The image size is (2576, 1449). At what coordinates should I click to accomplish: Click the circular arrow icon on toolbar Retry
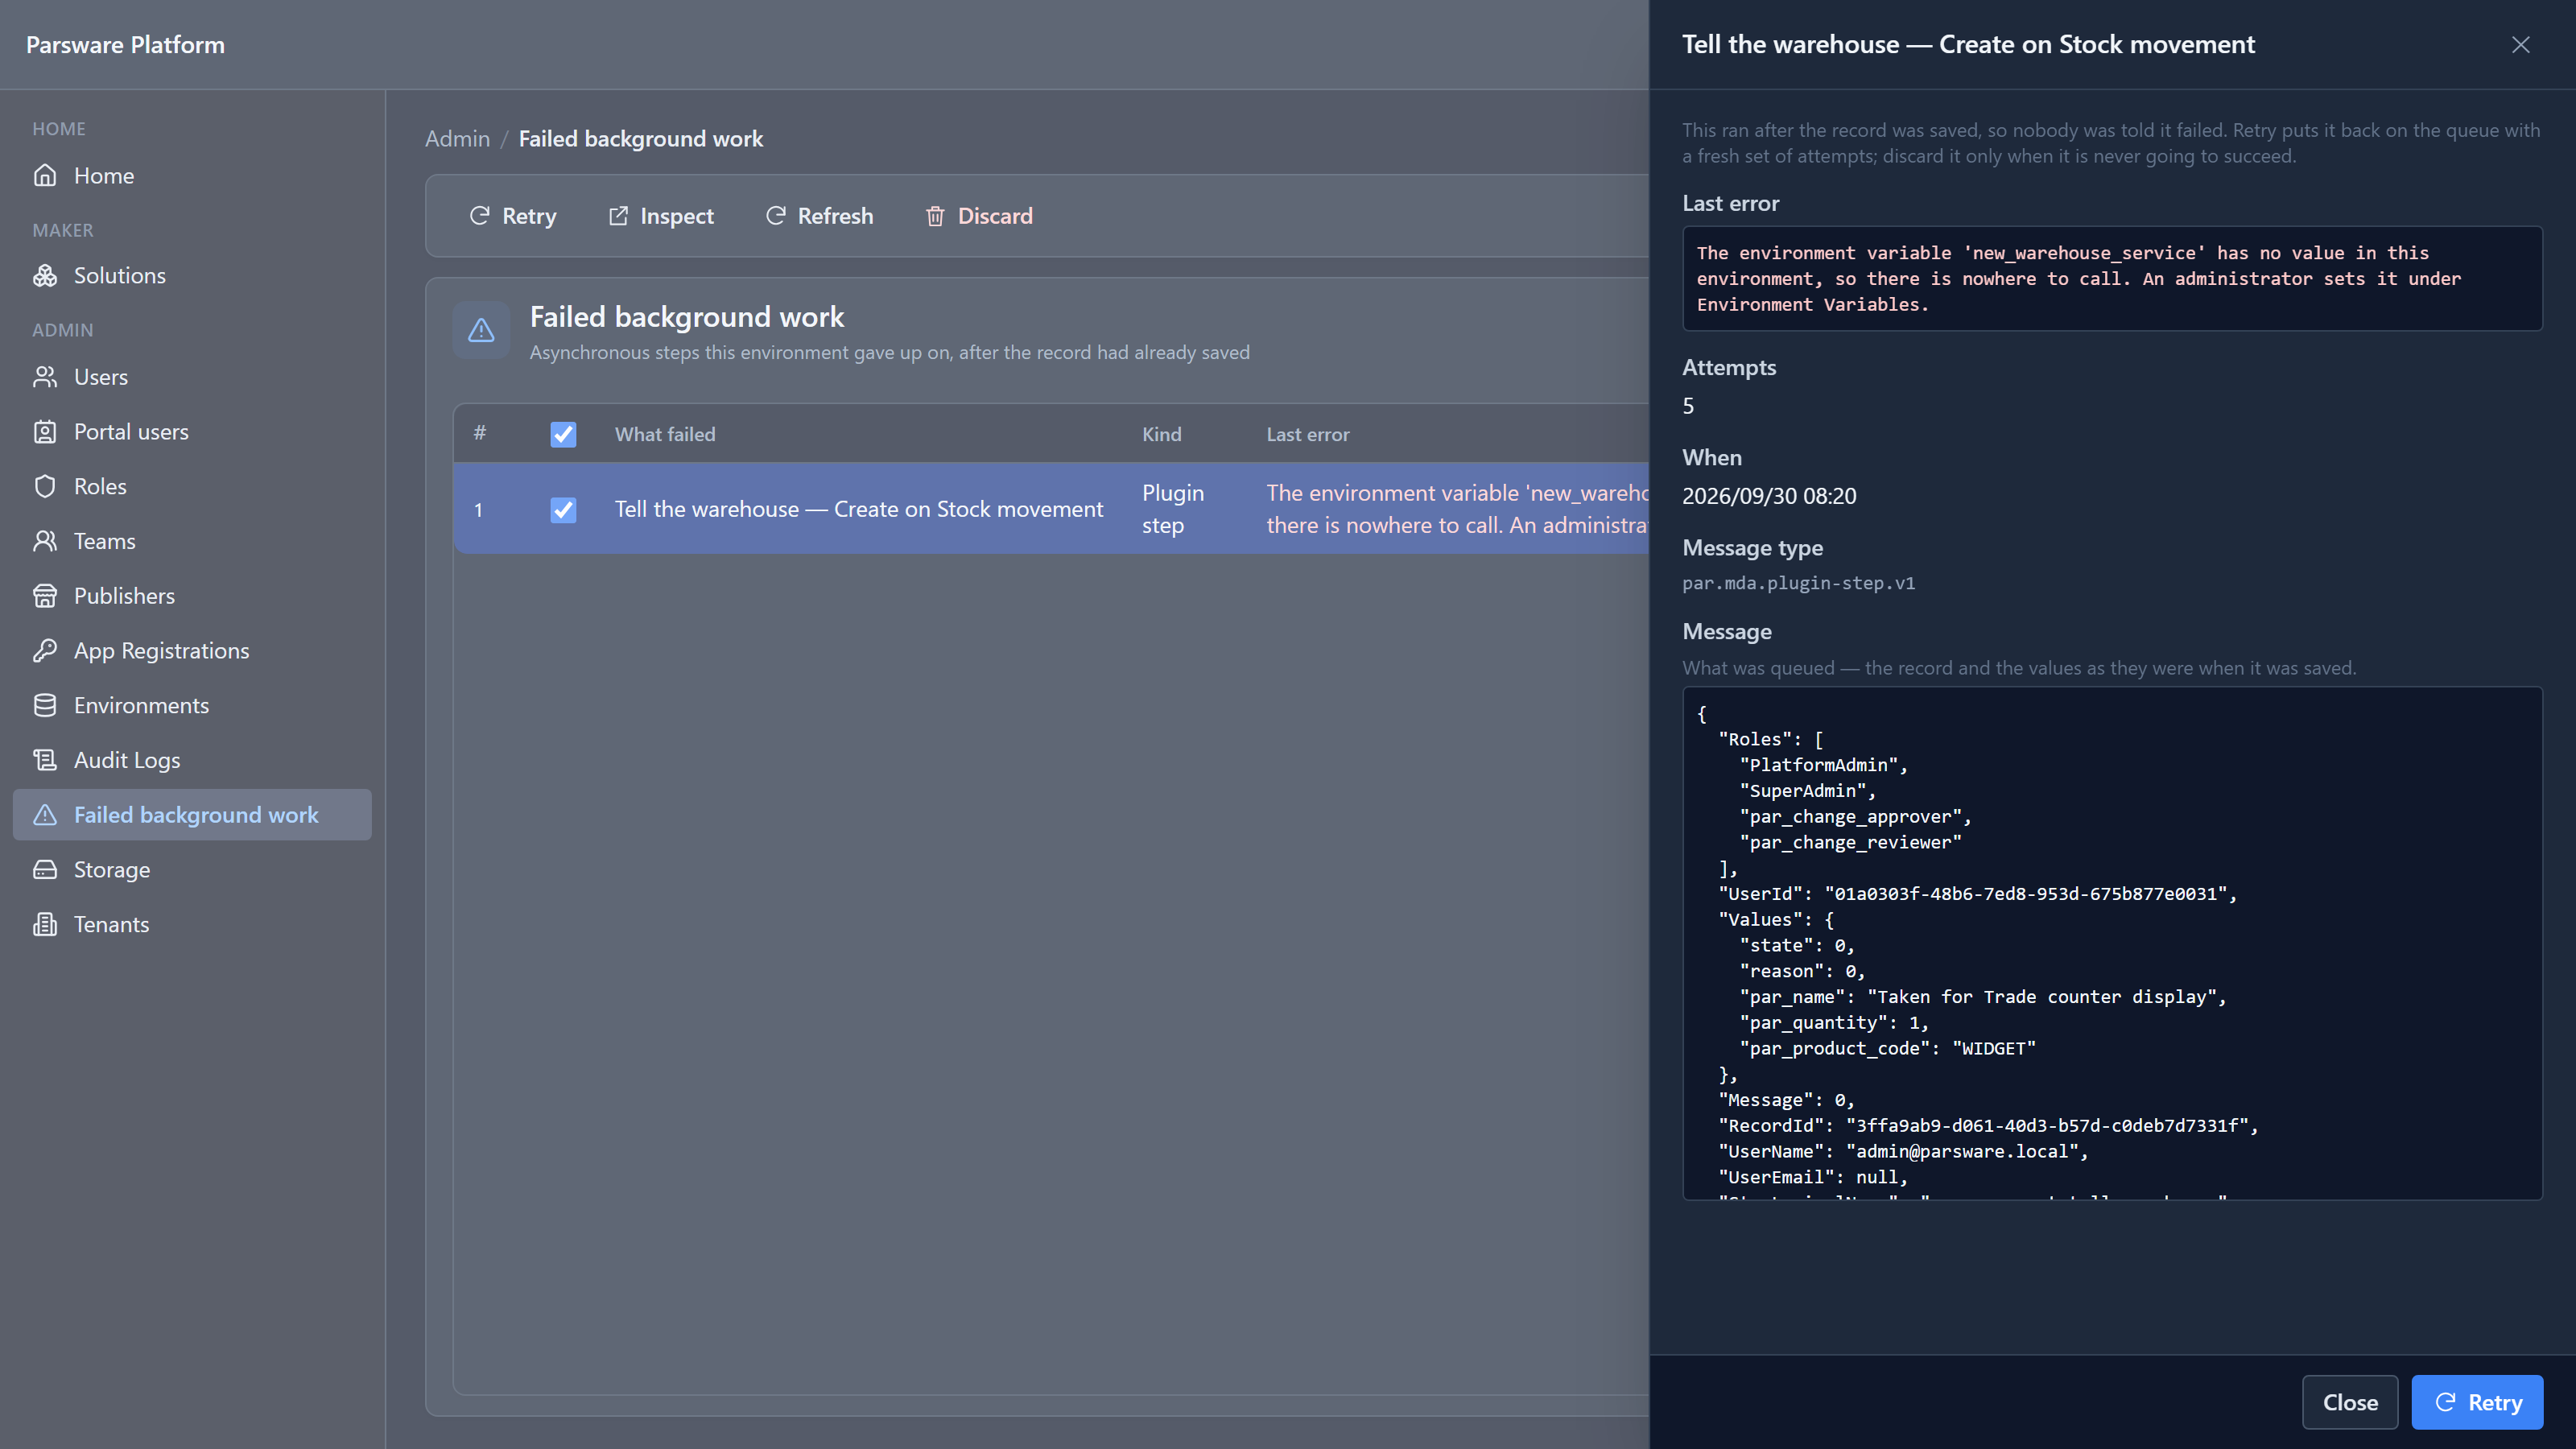[480, 216]
